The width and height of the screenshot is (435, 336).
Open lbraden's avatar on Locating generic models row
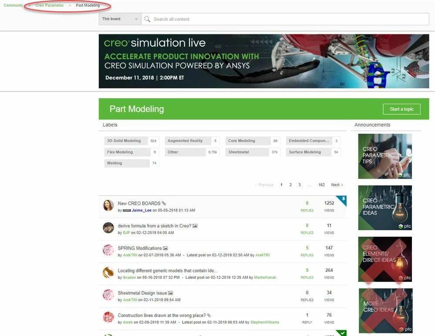108,273
